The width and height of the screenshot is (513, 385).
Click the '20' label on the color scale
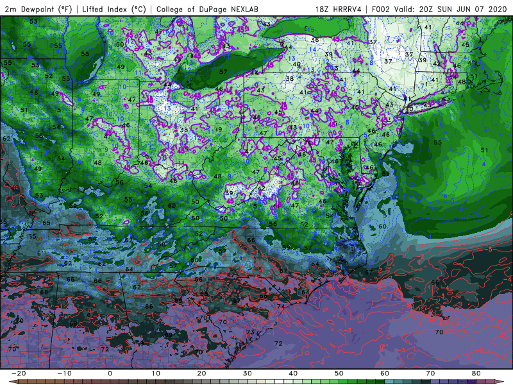(201, 373)
